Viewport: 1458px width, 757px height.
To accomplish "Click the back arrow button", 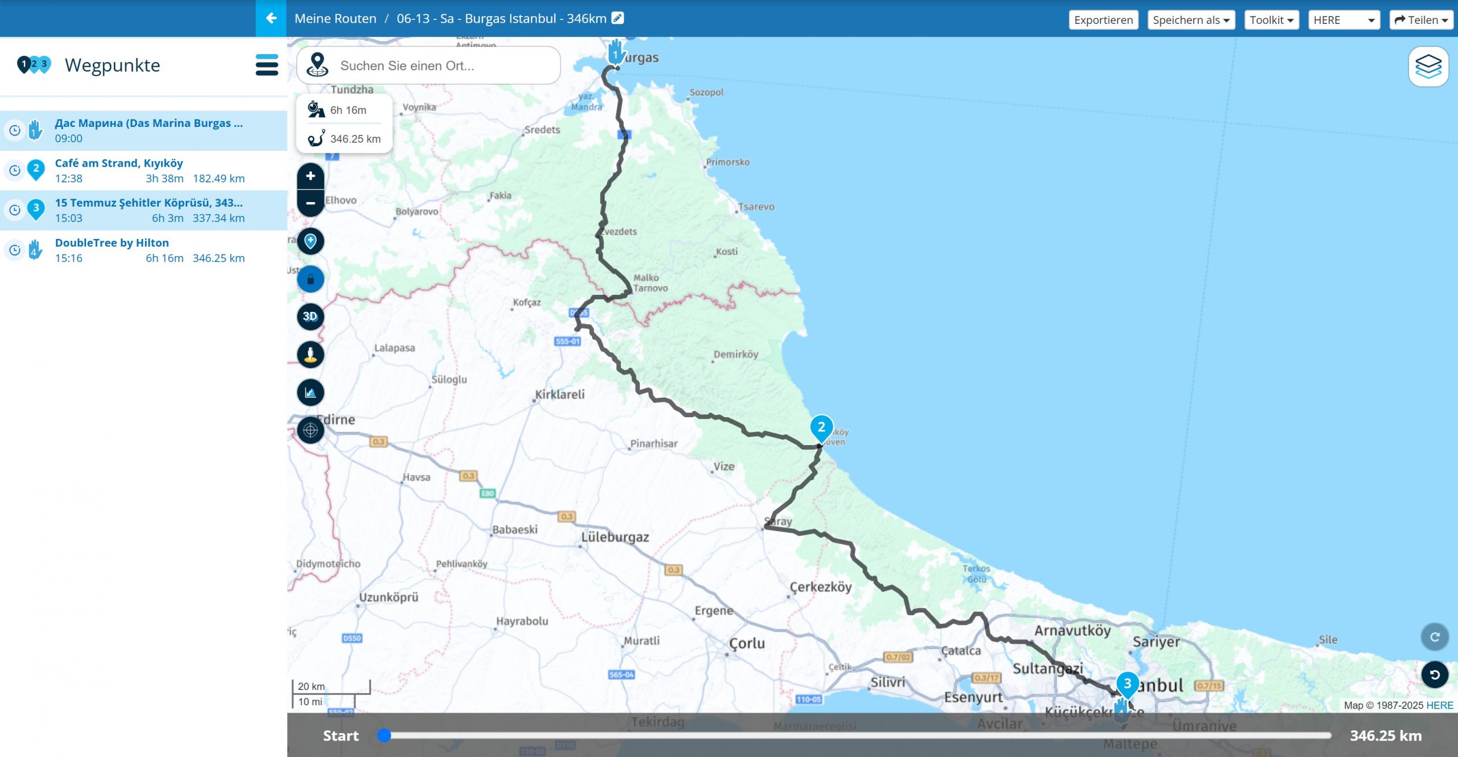I will 271,18.
